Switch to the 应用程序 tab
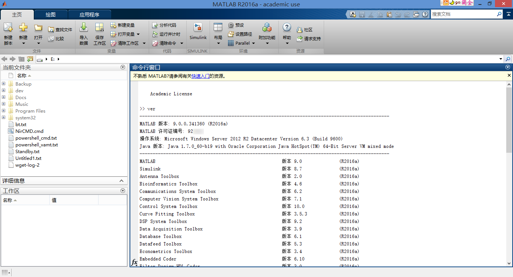This screenshot has height=277, width=513. tap(89, 15)
